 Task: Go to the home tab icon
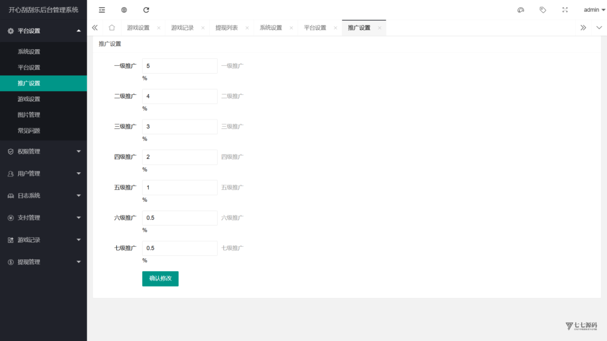pos(112,27)
